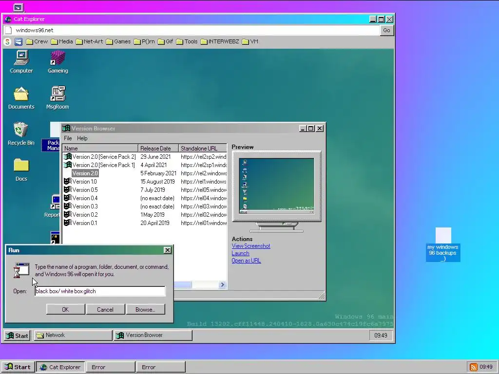
Task: Select the Version 0.5 row
Action: (145, 190)
